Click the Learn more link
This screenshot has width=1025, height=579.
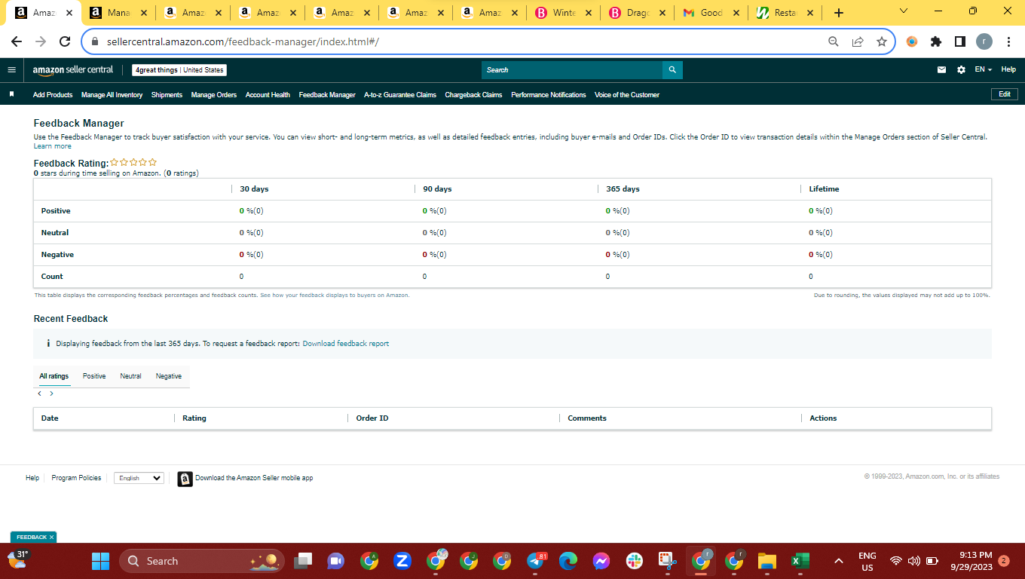point(53,146)
